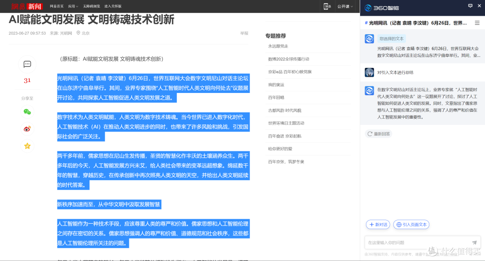Click the article headline AI赋能文明发展
This screenshot has height=261, width=485.
click(x=92, y=19)
